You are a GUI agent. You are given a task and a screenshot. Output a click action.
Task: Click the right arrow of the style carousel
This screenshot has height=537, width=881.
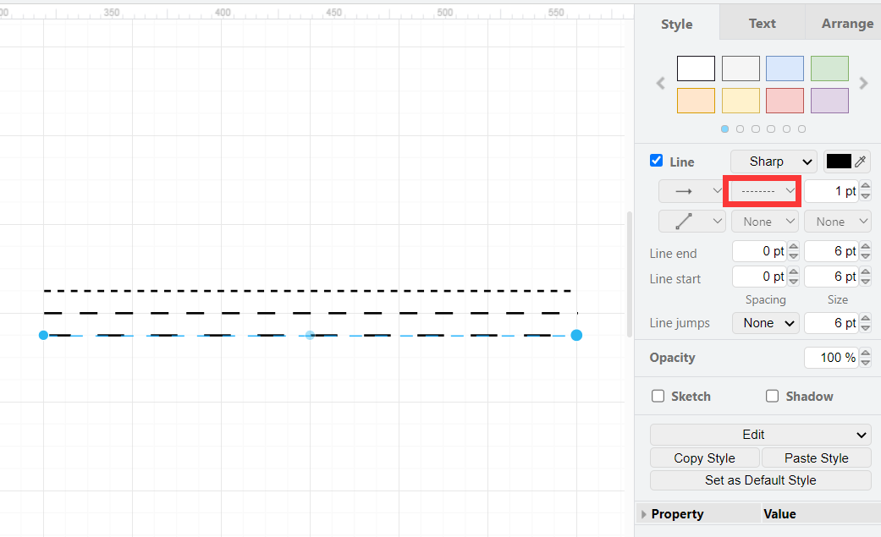point(863,83)
